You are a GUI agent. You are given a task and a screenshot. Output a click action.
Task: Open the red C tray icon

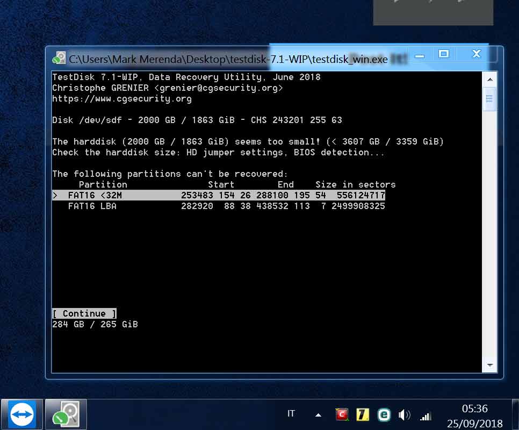(342, 414)
